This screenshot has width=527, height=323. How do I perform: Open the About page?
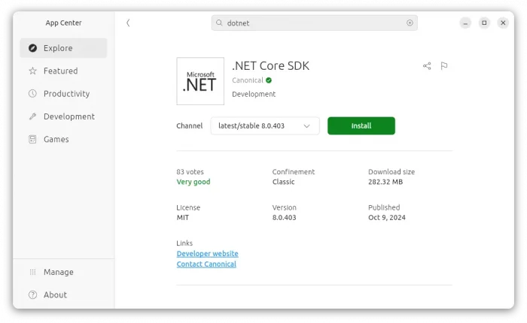63,294
